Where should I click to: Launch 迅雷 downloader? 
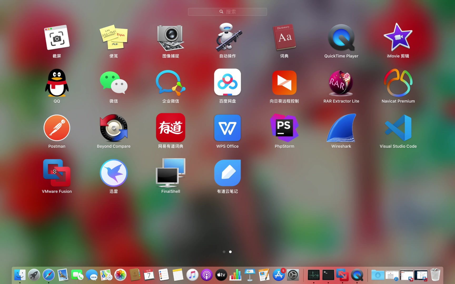point(113,173)
